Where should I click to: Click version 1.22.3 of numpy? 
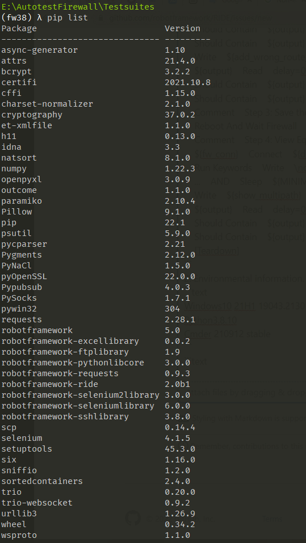point(180,169)
